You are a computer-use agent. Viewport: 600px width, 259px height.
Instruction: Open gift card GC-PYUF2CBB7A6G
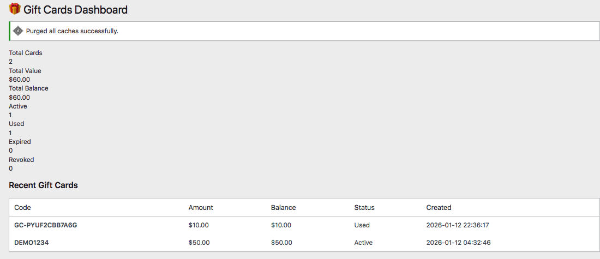(x=46, y=225)
